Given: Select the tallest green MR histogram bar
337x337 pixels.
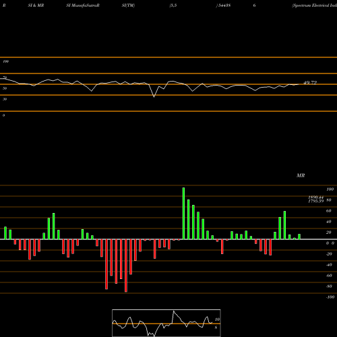Looking at the screenshot, I should coord(183,213).
